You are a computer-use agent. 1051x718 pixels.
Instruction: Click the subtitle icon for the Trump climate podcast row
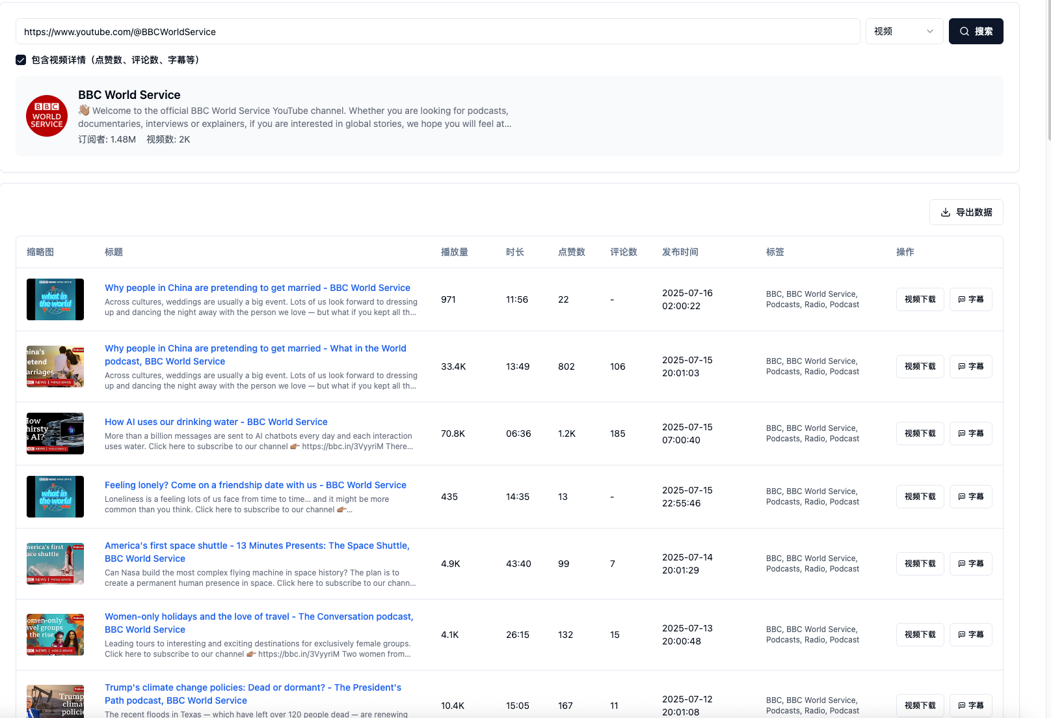962,705
